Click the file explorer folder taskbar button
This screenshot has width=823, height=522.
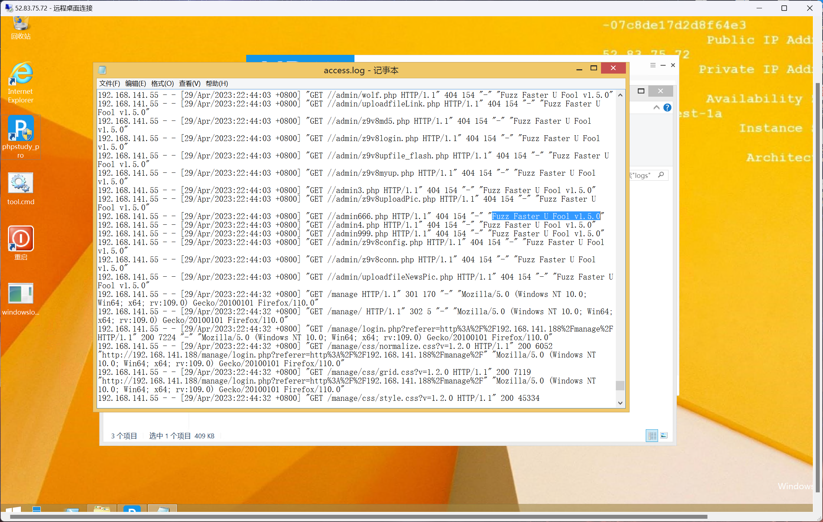102,509
